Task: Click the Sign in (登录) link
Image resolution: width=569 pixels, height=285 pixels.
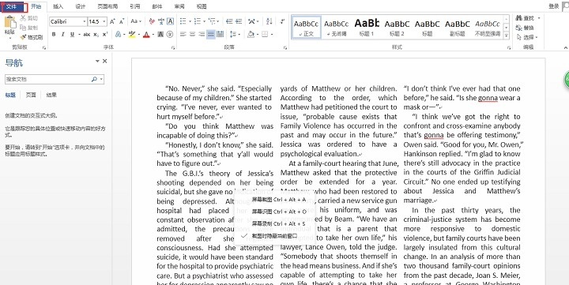Action: [x=554, y=6]
